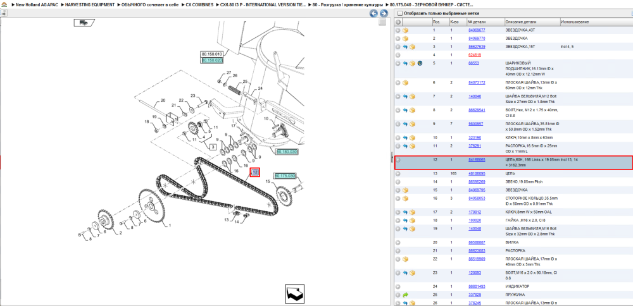Viewport: 633px width, 306px height.
Task: Open diagram reference 80.150.010
Action: coord(212,54)
